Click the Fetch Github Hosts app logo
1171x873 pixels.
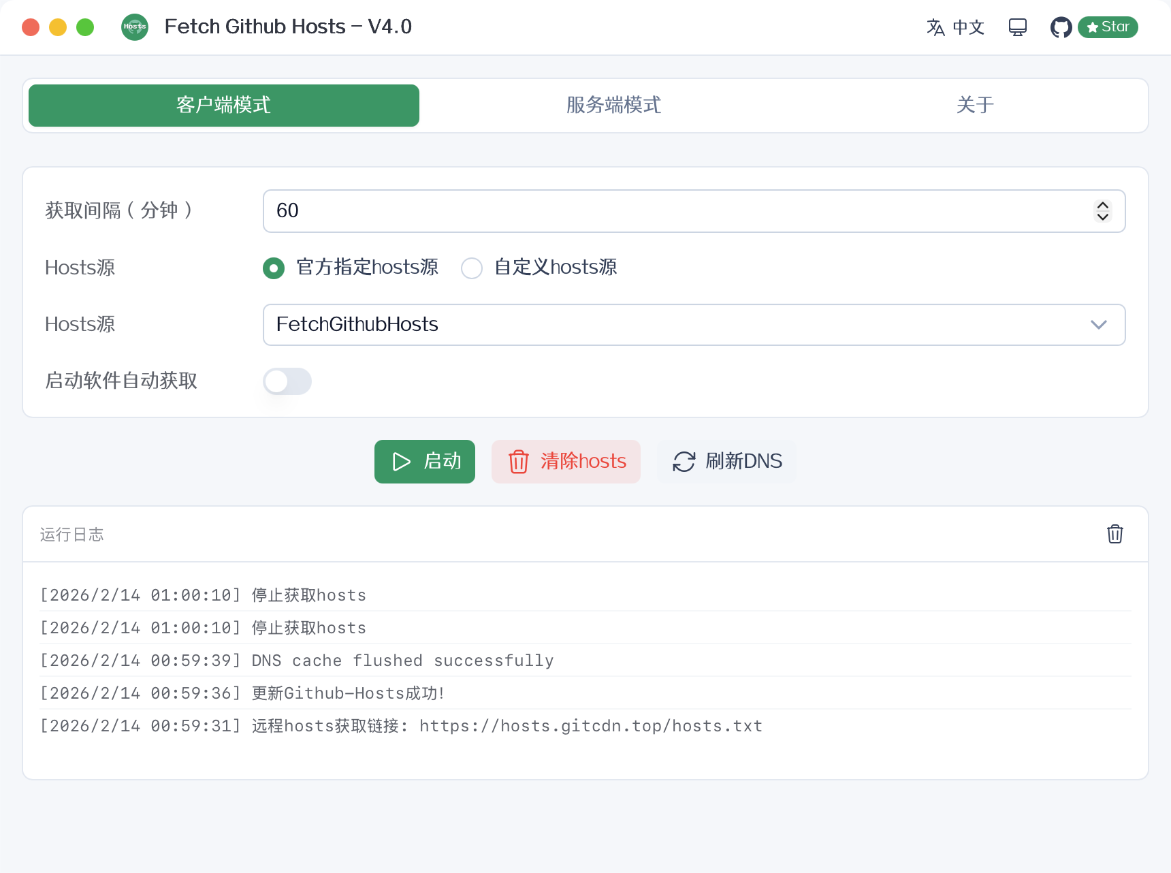tap(135, 27)
